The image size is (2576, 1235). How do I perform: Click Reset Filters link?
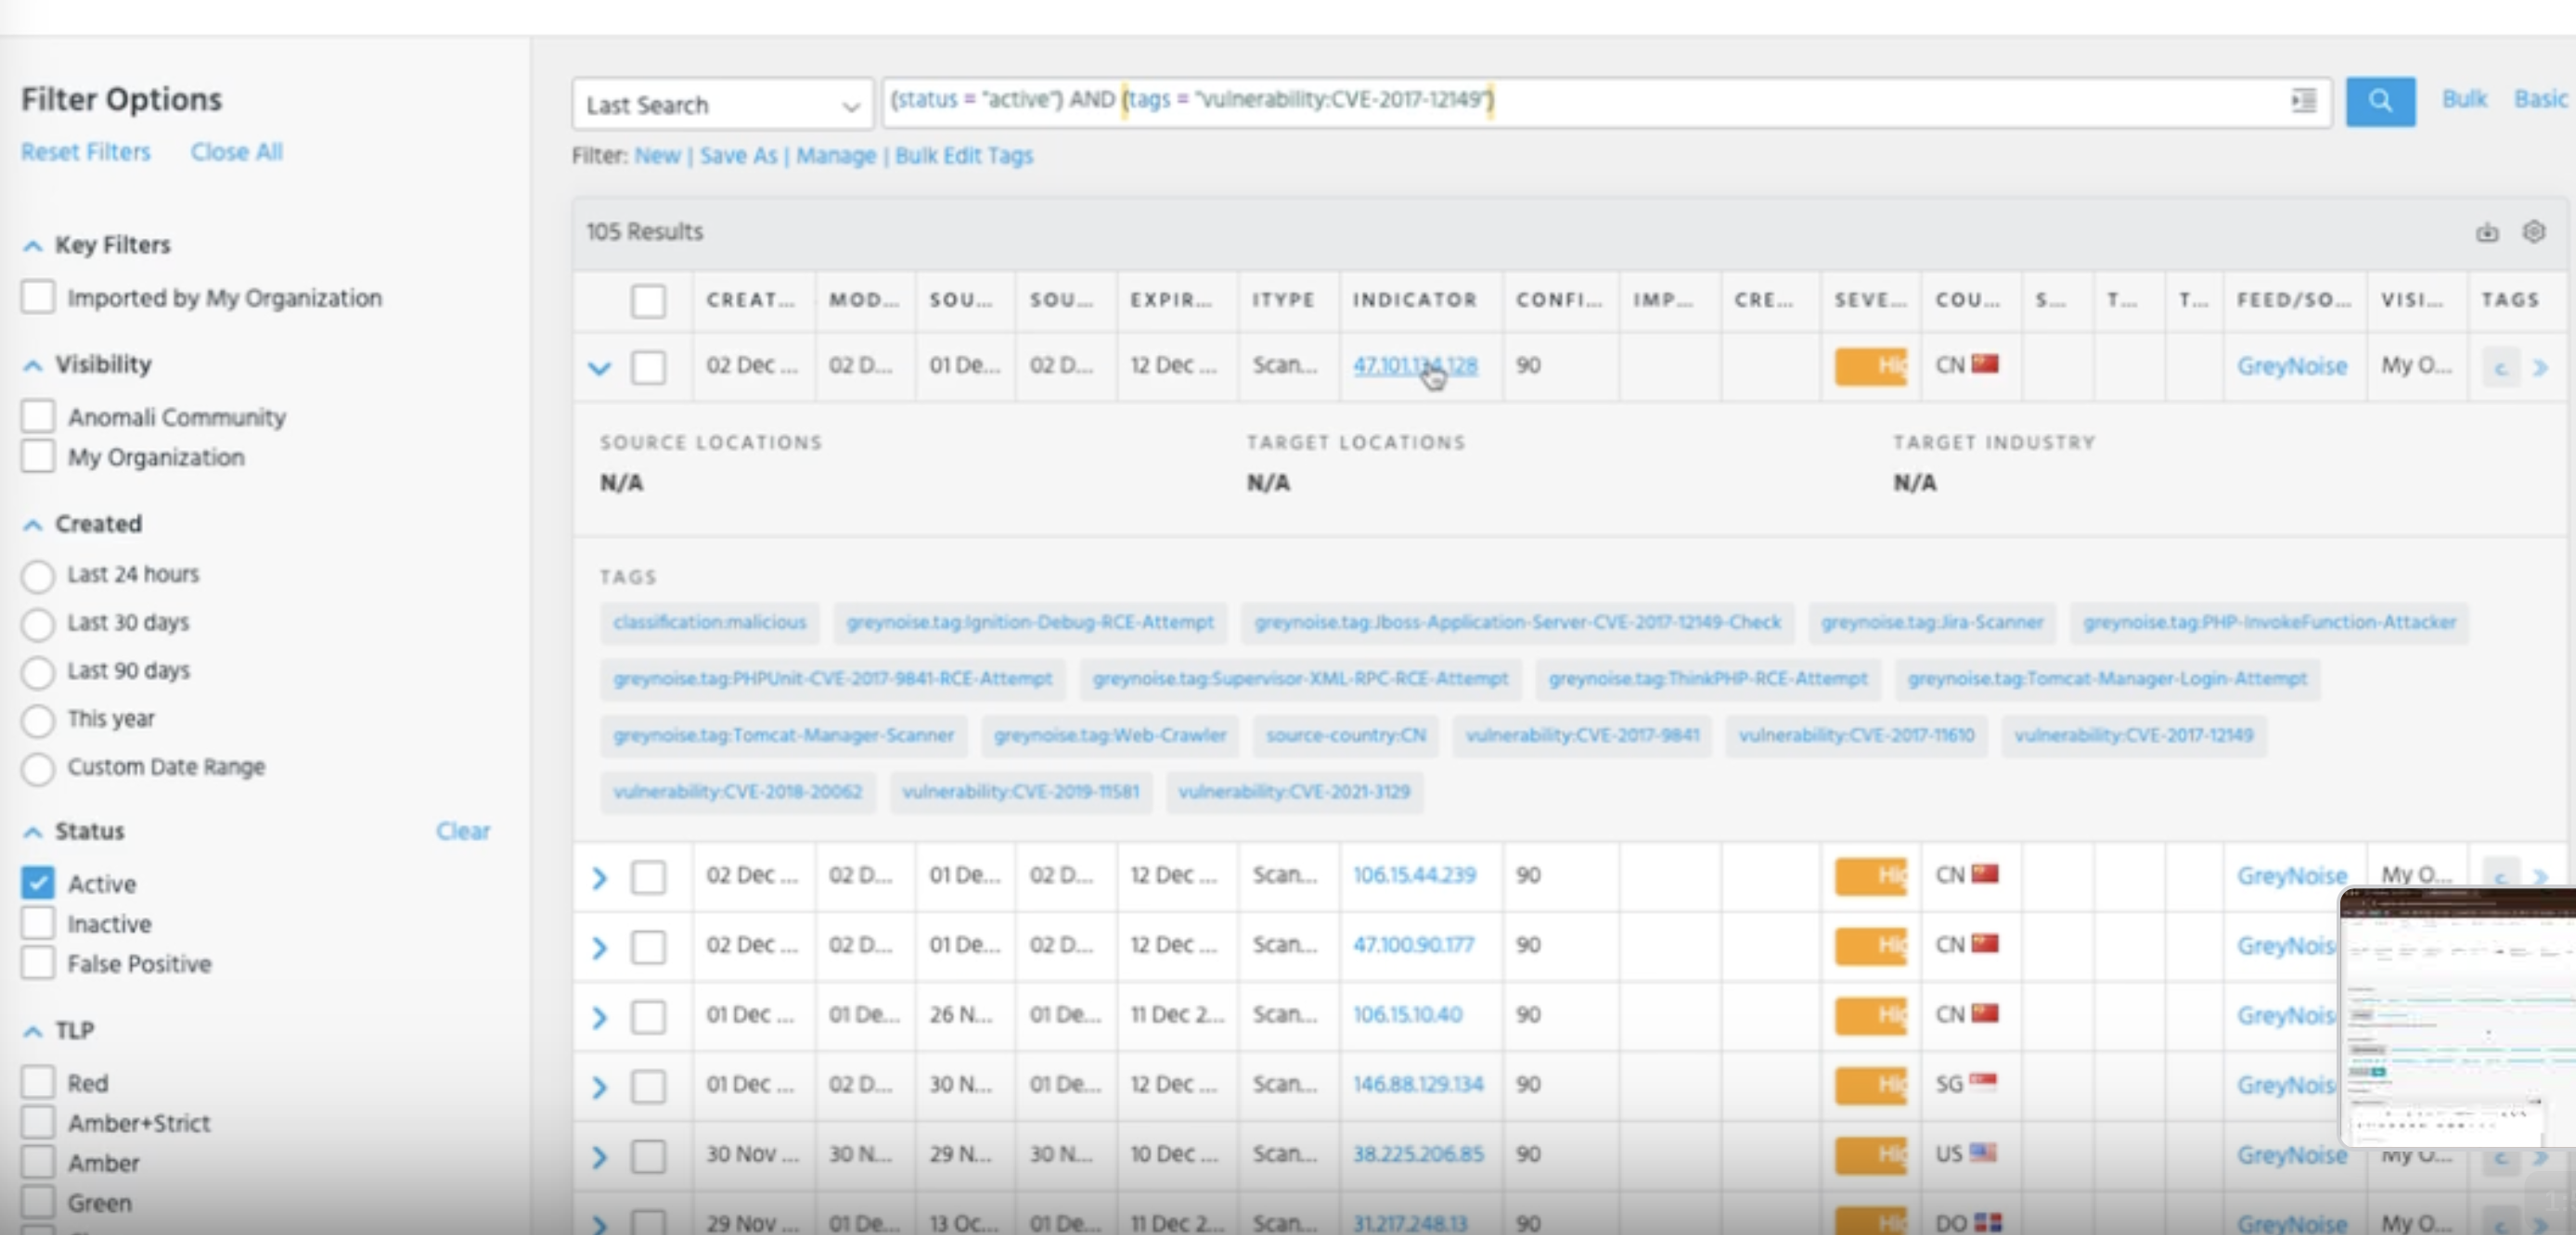tap(85, 152)
